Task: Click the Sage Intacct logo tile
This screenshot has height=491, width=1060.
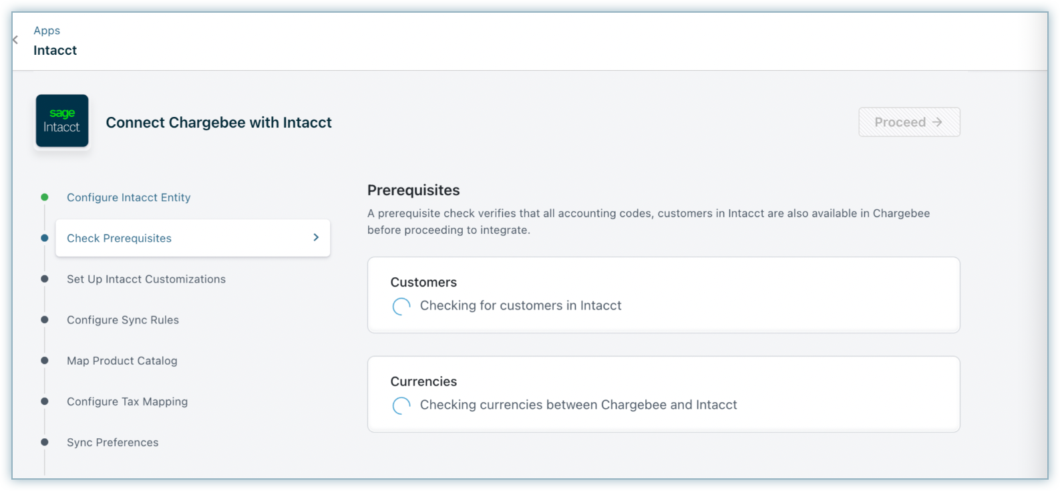Action: pyautogui.click(x=62, y=121)
